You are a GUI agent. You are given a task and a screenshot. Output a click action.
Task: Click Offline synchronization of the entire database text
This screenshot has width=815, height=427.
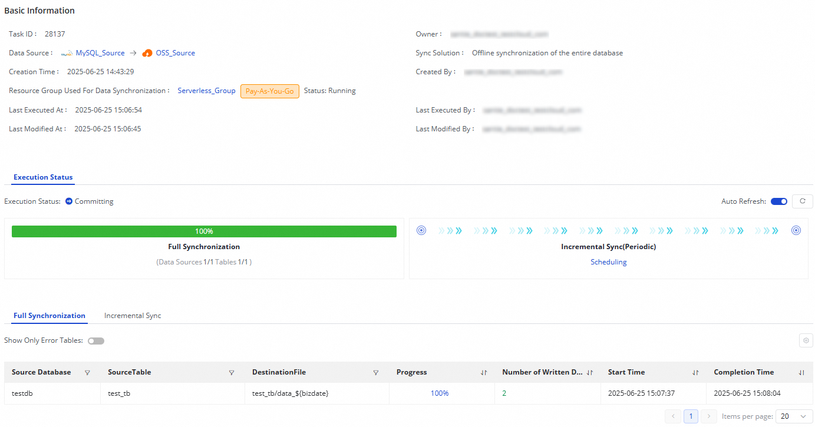coord(547,53)
